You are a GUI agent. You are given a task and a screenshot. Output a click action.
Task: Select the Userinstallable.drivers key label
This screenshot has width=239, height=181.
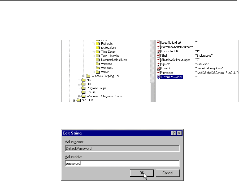tap(114, 60)
